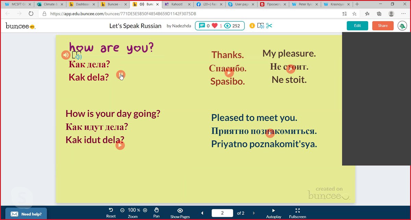The height and width of the screenshot is (220, 411).
Task: Open the Need help? chat
Action: point(26,214)
